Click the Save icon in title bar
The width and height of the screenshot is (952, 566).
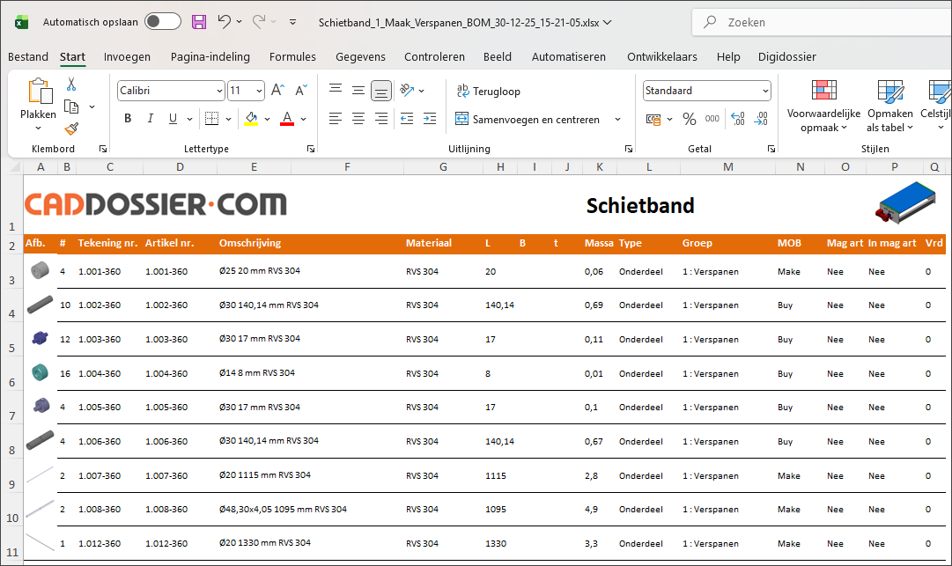pyautogui.click(x=199, y=22)
